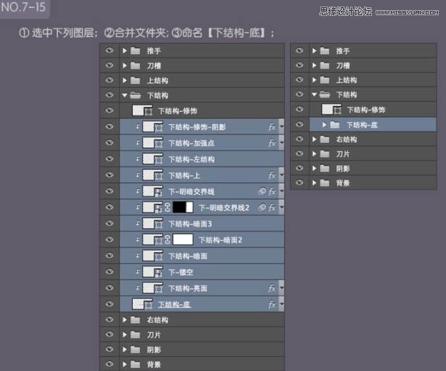The image size is (446, 371).
Task: Click folder icon of 刀片 in right panel
Action: tap(325, 154)
